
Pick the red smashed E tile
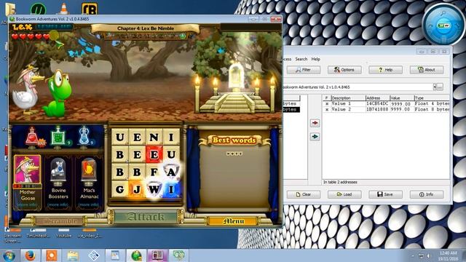click(154, 154)
